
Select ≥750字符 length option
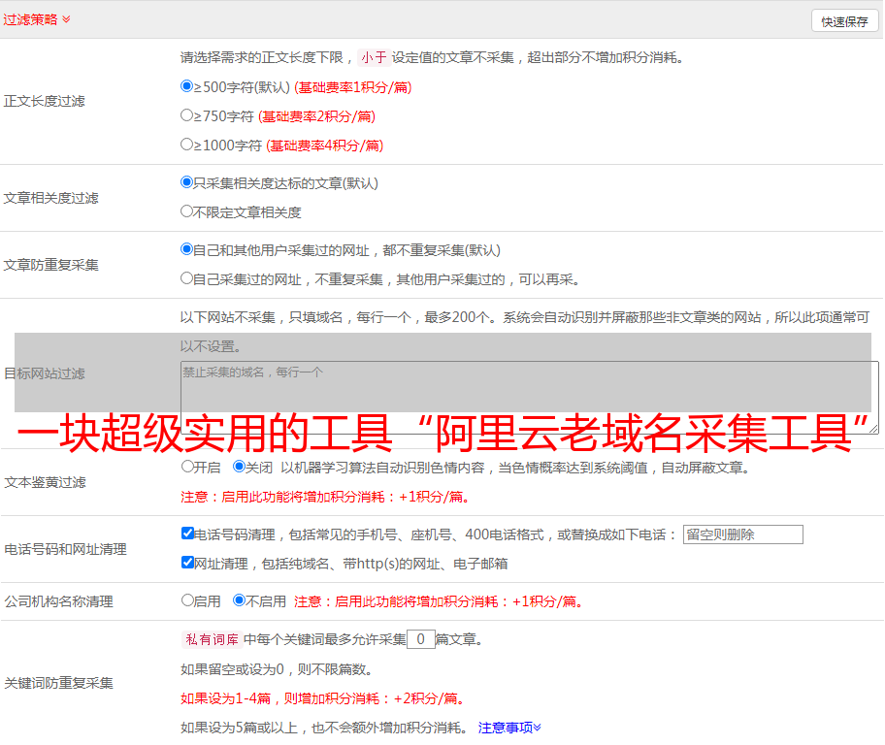click(x=186, y=115)
